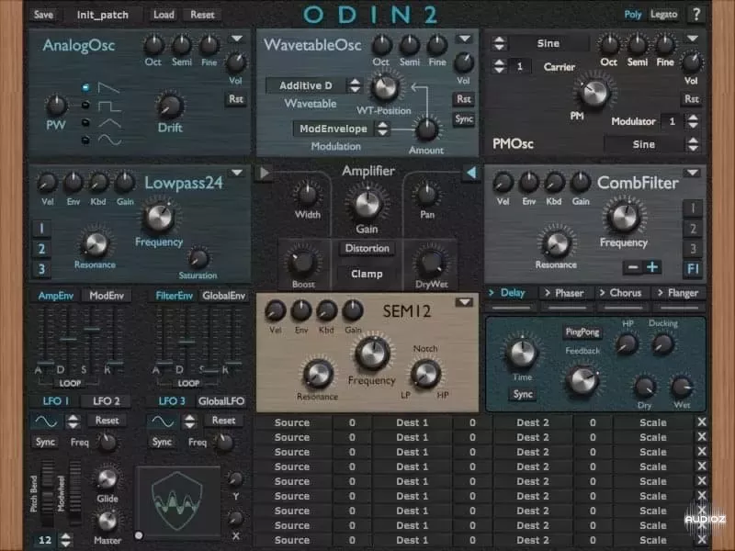Click the Amplifier Gain knob
The image size is (735, 551).
pos(367,204)
